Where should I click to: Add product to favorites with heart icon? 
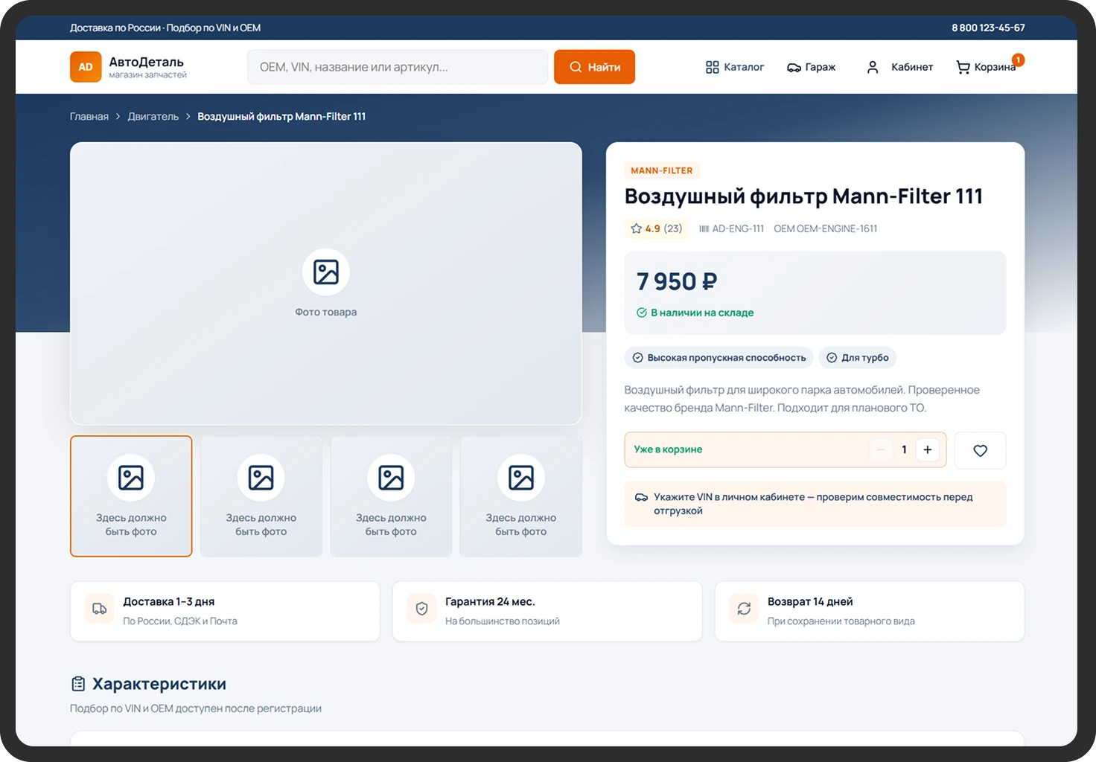click(980, 450)
